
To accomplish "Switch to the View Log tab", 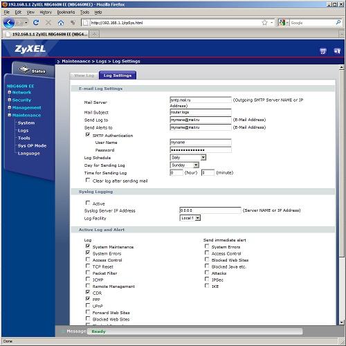I will [x=84, y=75].
